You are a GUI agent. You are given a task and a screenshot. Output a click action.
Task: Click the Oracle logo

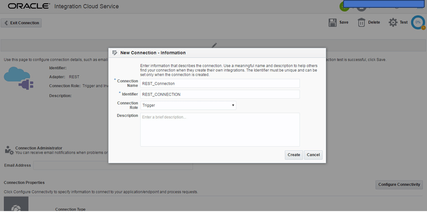coord(29,6)
